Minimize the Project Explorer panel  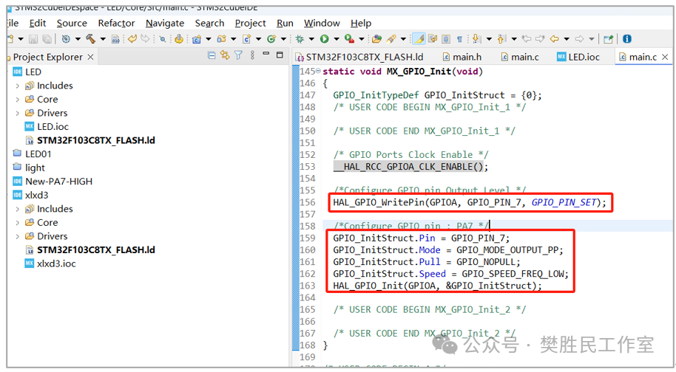click(266, 54)
